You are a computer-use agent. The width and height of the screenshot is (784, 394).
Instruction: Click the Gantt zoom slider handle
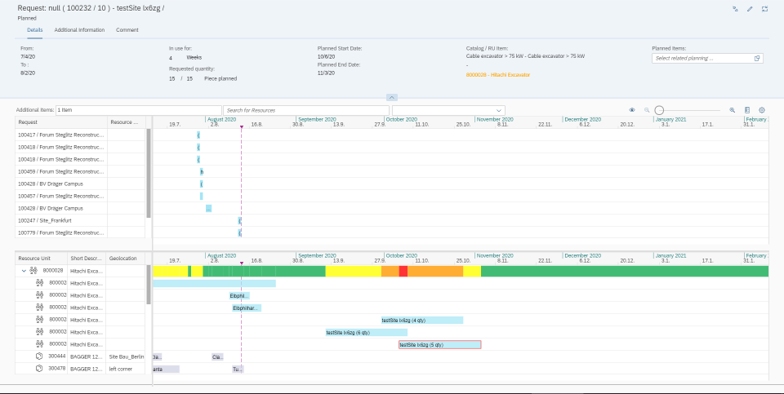tap(659, 109)
